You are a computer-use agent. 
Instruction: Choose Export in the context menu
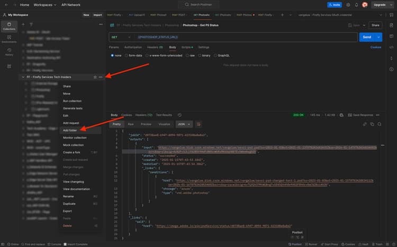[x=80, y=211]
